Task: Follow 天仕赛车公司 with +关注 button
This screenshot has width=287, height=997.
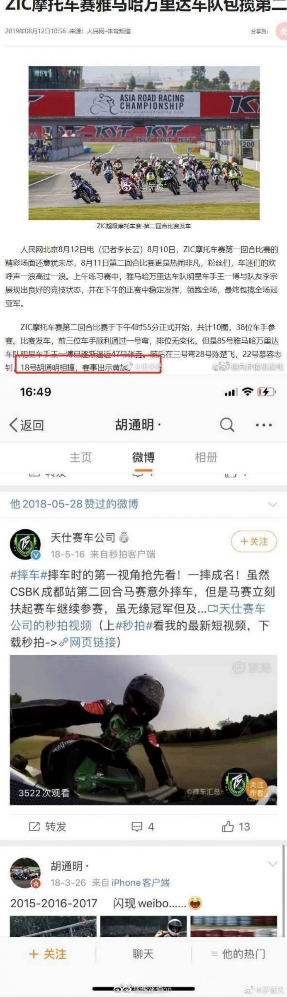Action: (254, 541)
